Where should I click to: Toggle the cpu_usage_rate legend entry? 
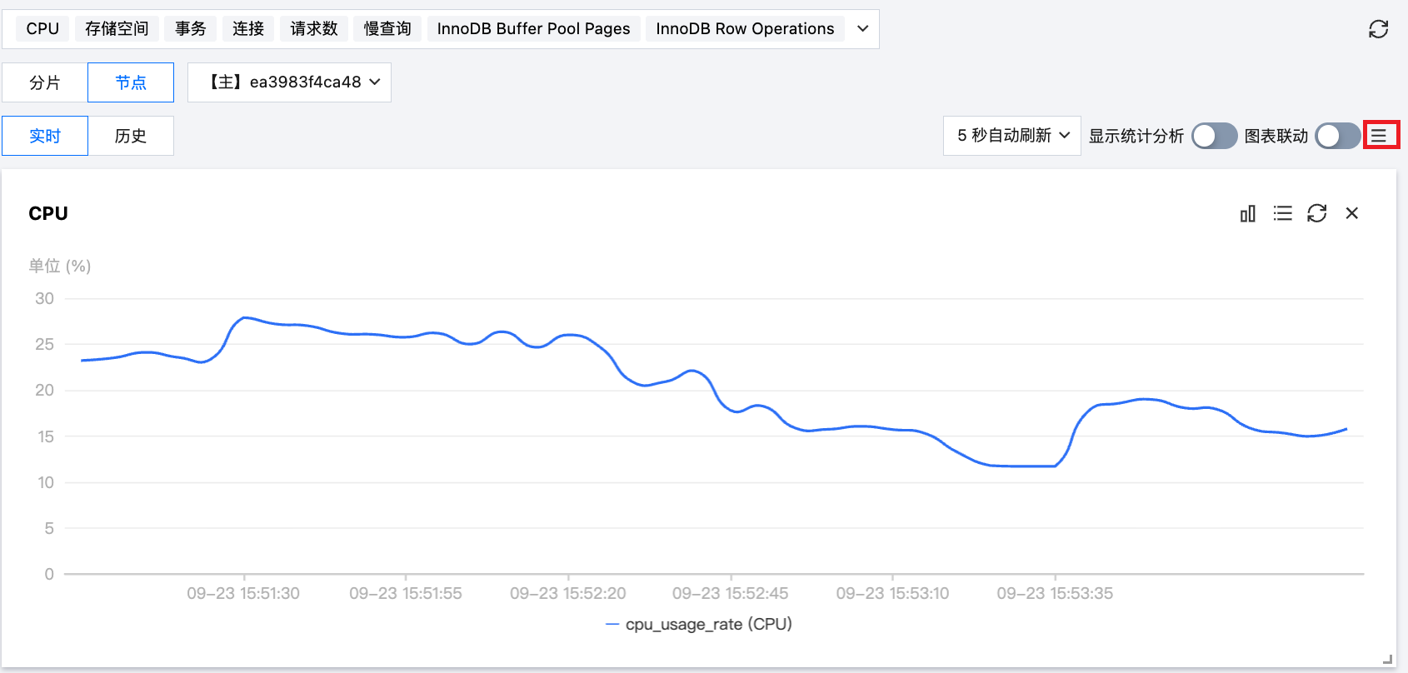pos(700,624)
